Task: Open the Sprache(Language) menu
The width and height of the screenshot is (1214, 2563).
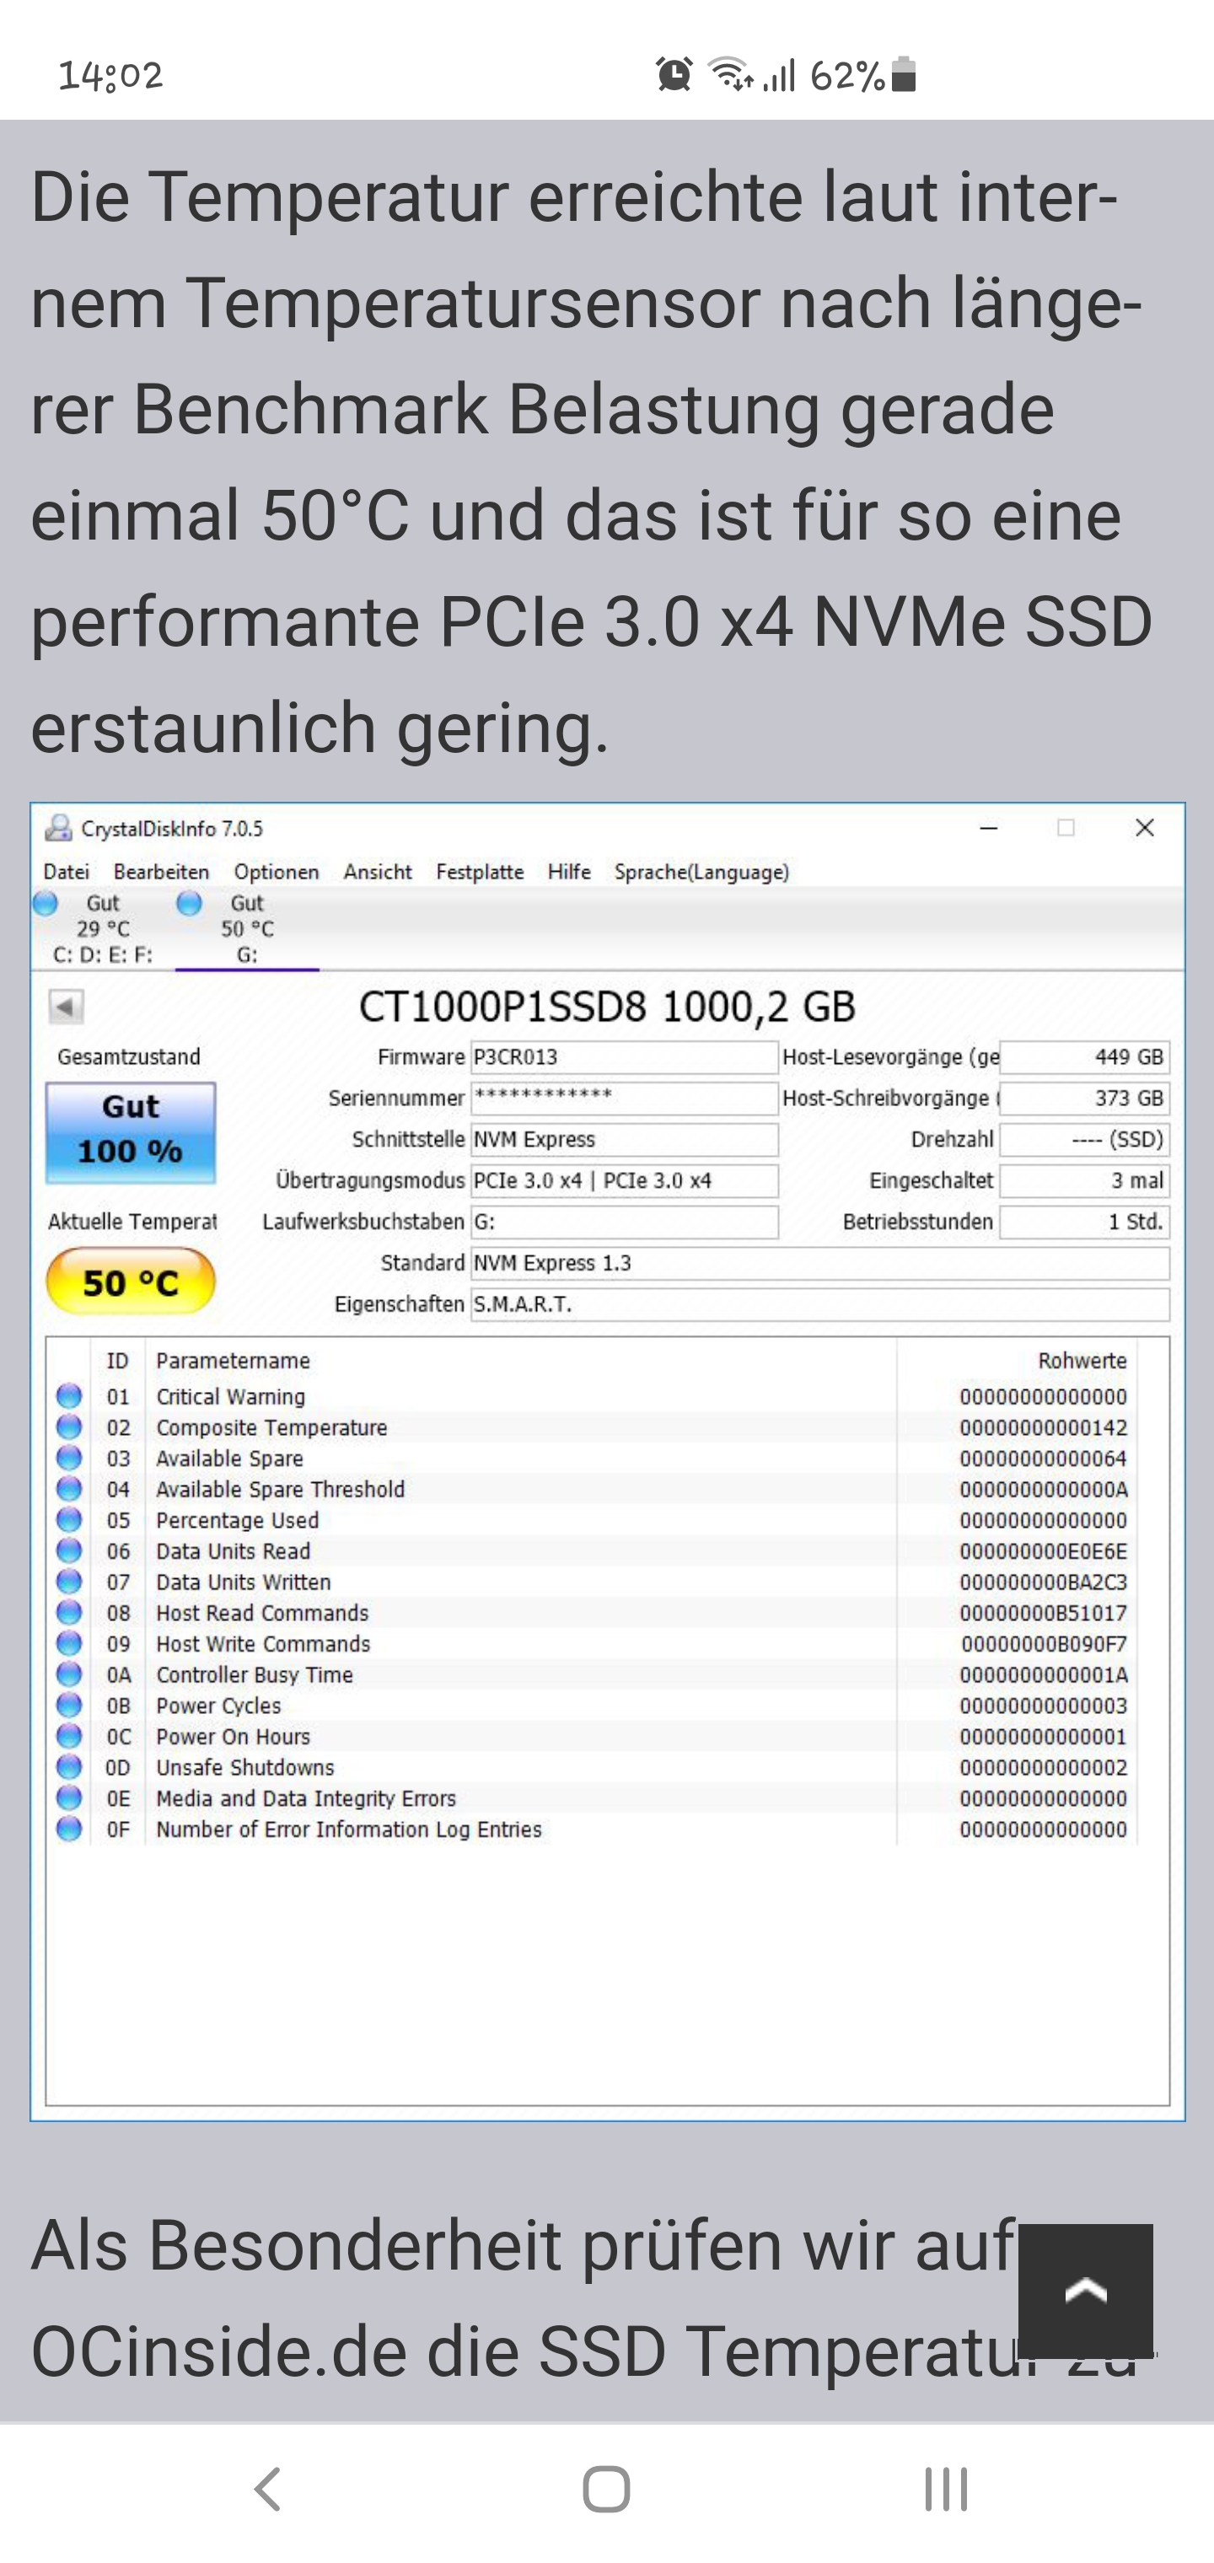Action: click(701, 872)
